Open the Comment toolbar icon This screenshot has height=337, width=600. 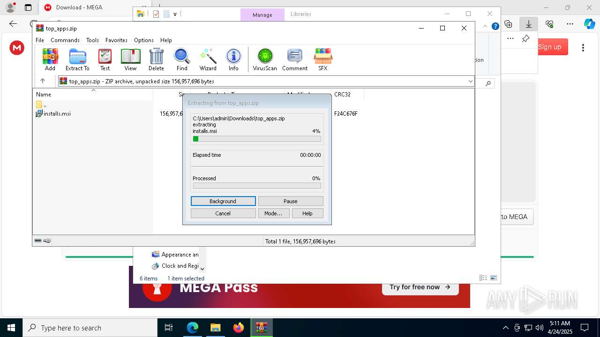pyautogui.click(x=295, y=59)
